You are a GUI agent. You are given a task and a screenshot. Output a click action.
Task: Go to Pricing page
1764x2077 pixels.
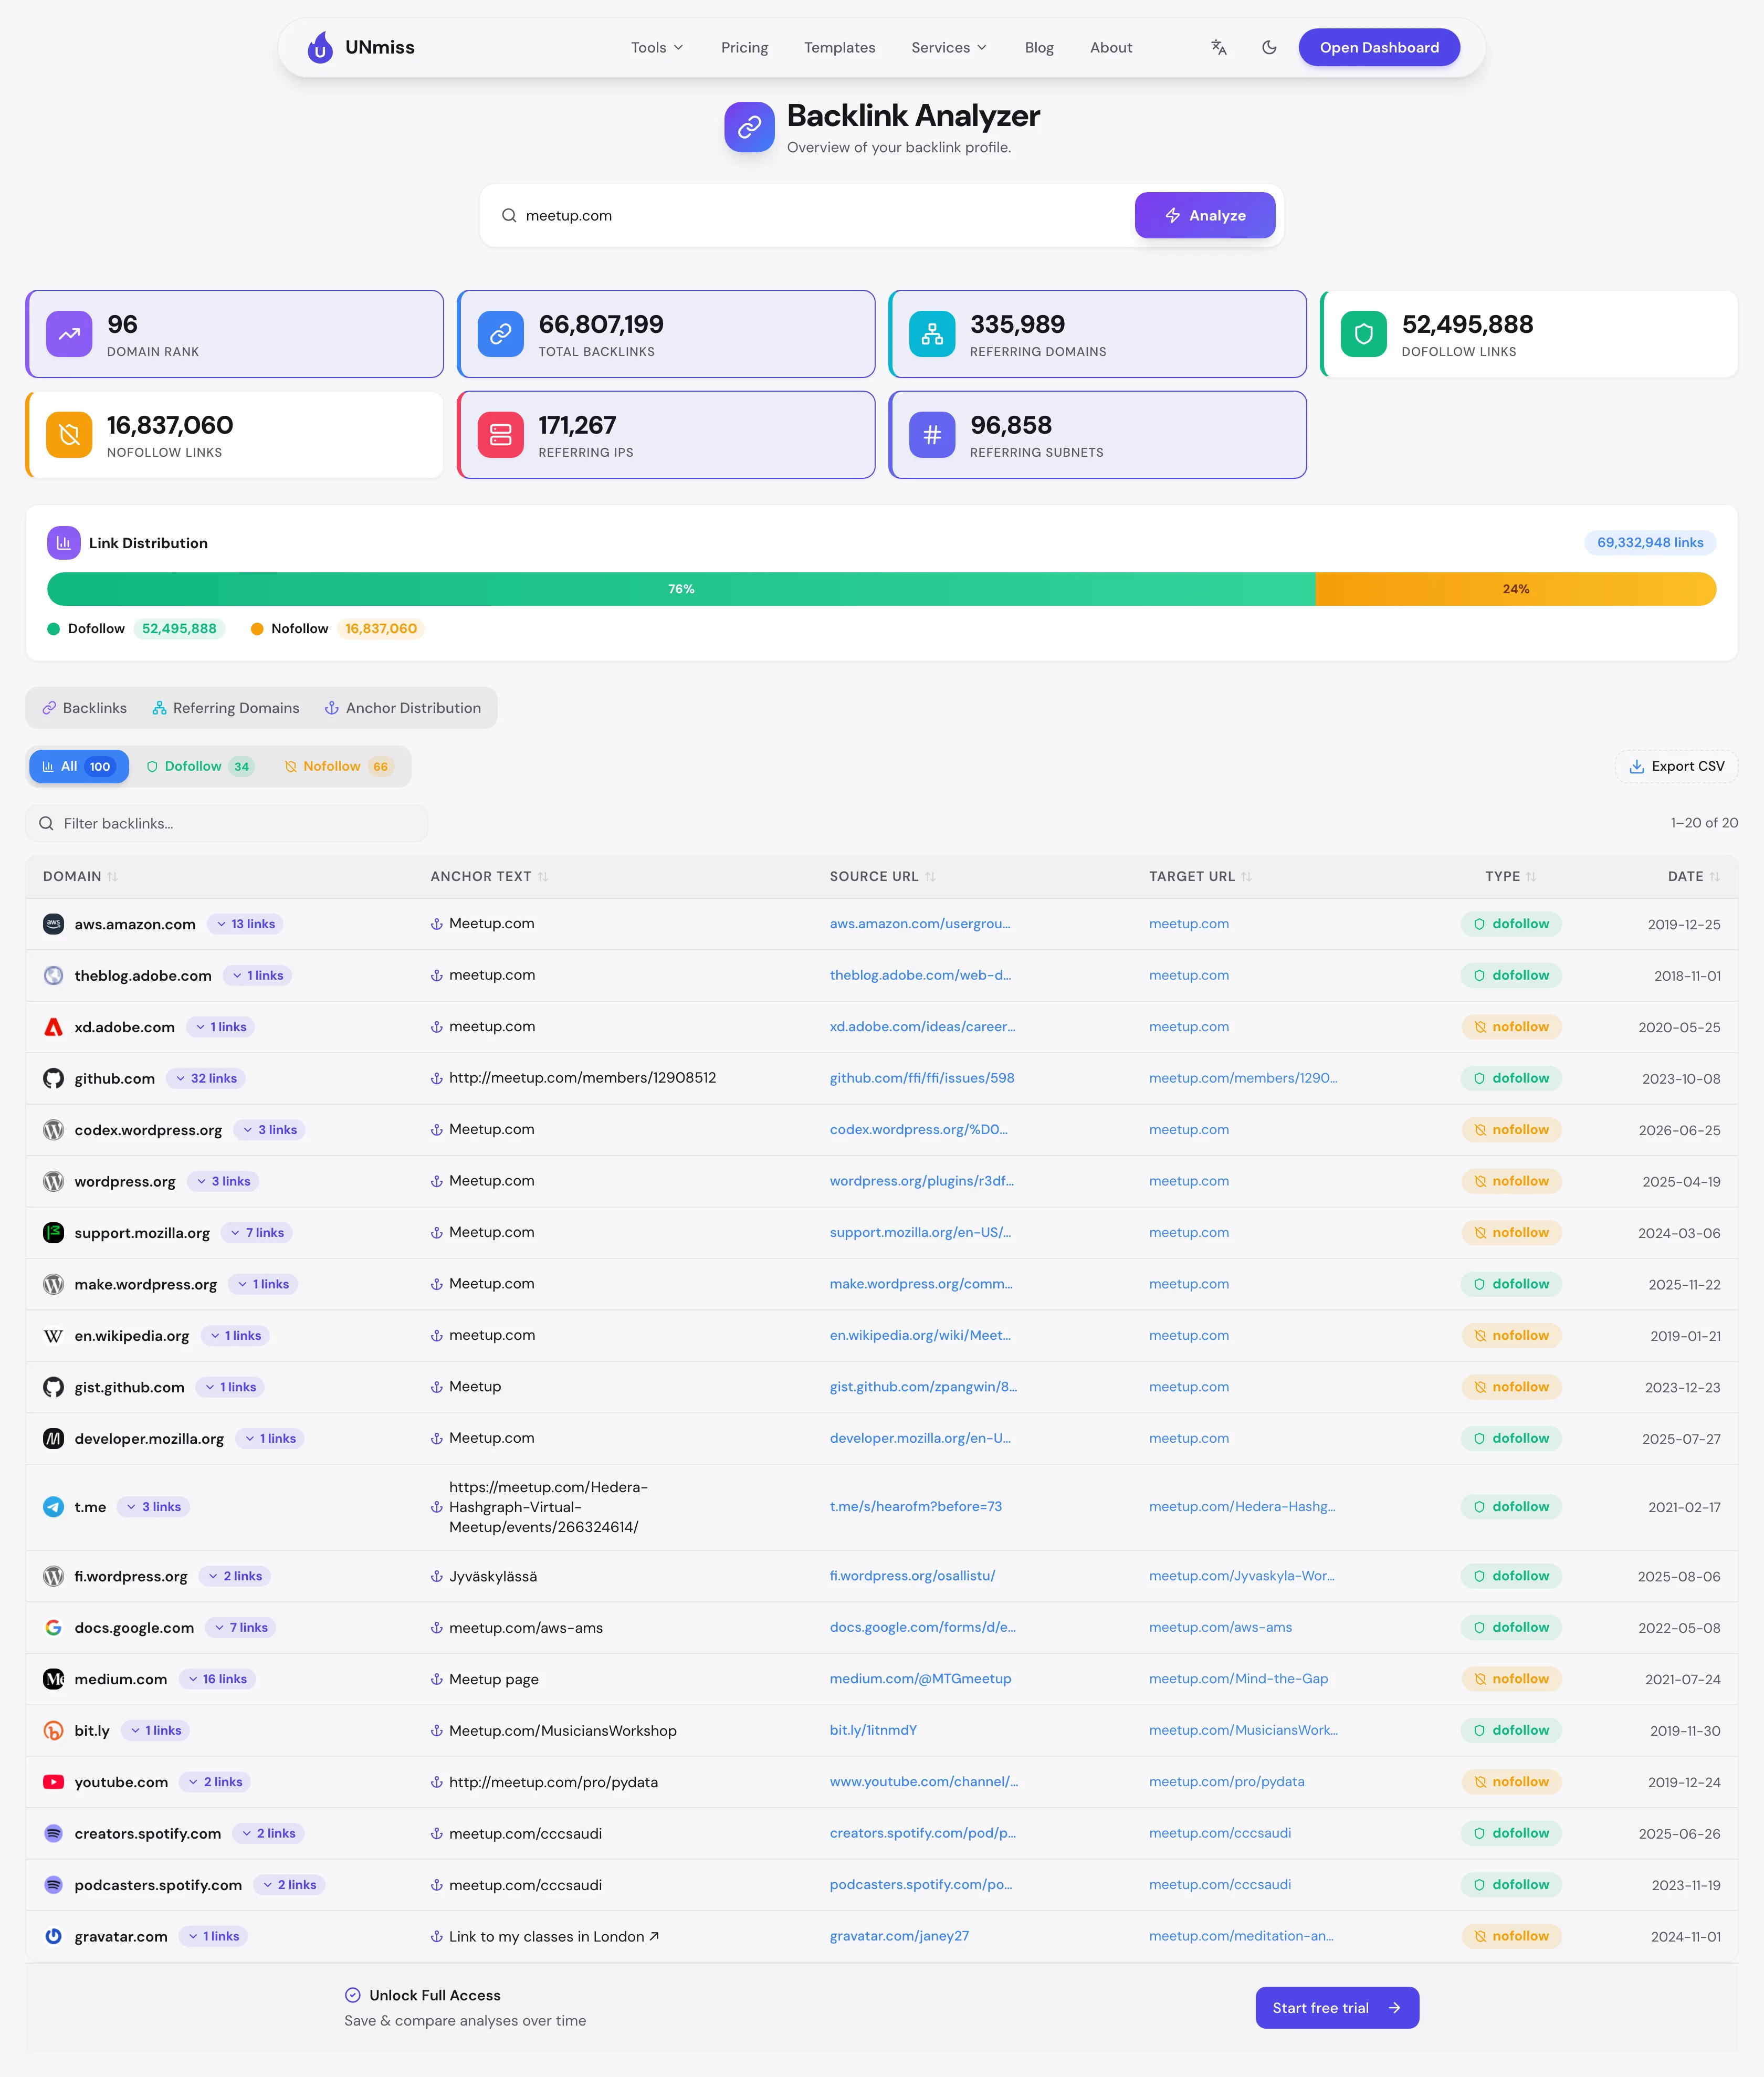[x=744, y=47]
